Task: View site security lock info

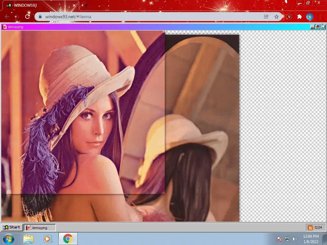Action: pos(40,17)
